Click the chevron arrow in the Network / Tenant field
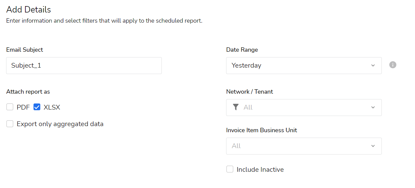 (x=373, y=108)
